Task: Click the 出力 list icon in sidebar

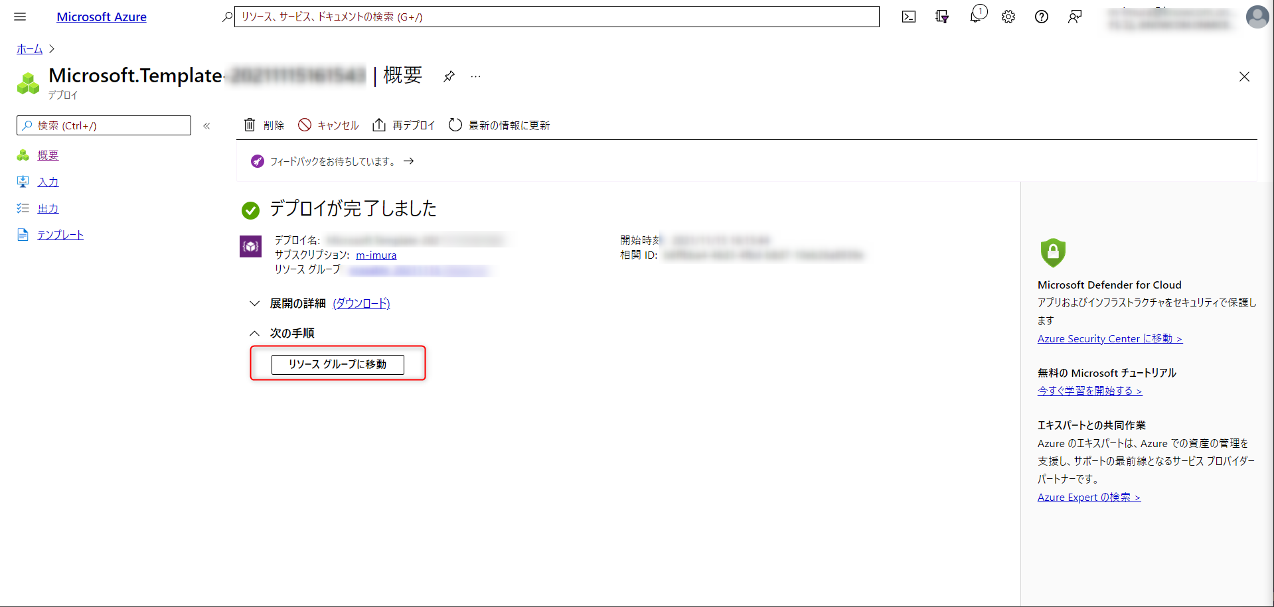Action: pyautogui.click(x=23, y=208)
